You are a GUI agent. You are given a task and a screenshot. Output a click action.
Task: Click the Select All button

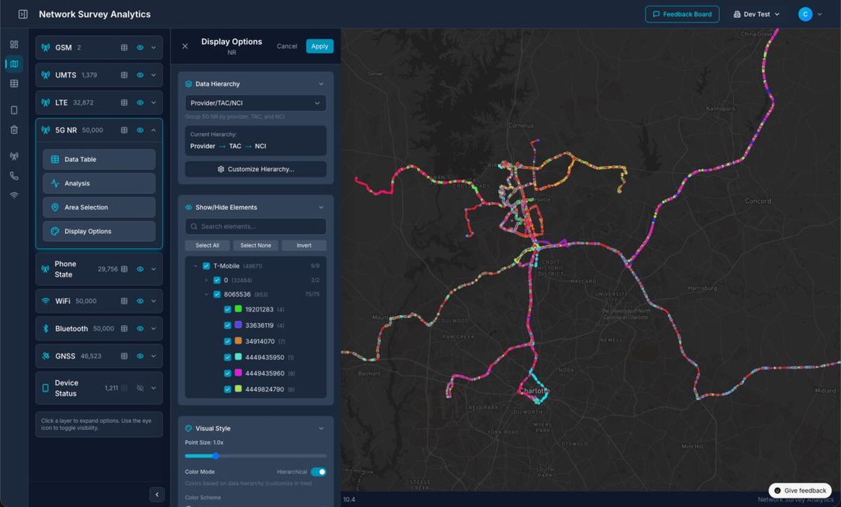pyautogui.click(x=207, y=245)
